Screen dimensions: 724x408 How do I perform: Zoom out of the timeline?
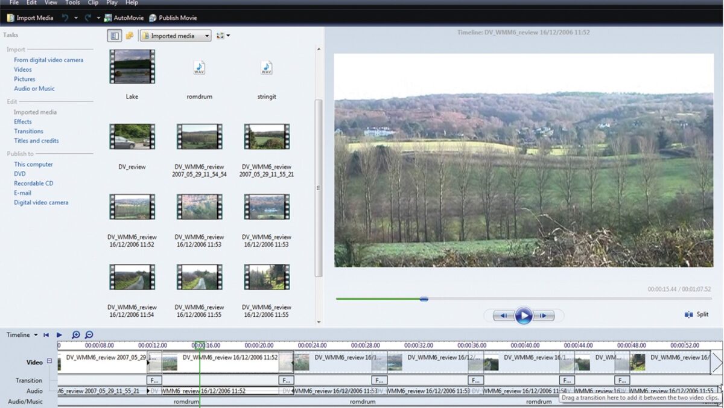tap(89, 335)
